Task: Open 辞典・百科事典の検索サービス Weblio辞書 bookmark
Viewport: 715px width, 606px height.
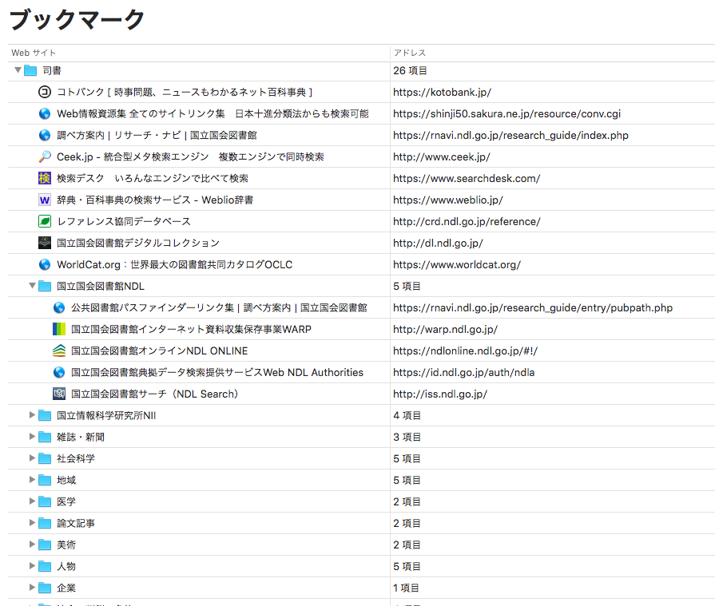Action: pos(155,200)
